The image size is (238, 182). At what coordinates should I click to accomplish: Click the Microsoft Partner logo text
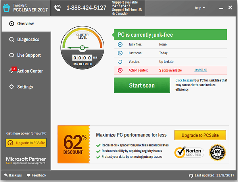pos(26,161)
